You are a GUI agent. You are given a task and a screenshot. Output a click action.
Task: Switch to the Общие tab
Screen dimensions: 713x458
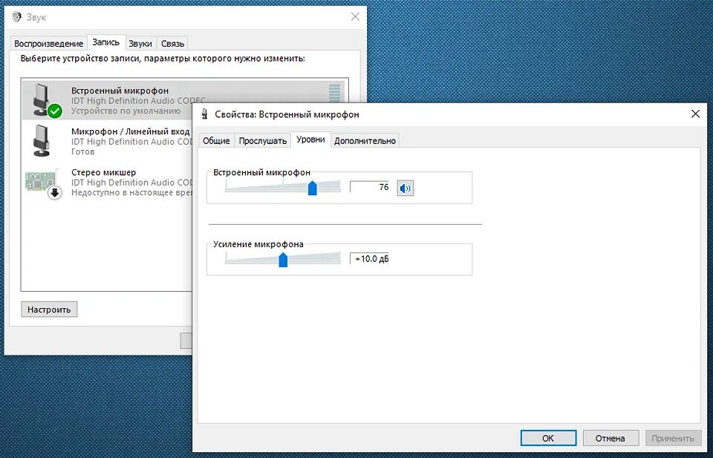point(216,141)
